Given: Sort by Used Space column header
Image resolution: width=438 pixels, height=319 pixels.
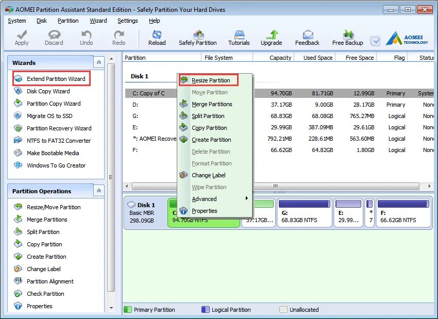Looking at the screenshot, I should pos(314,58).
